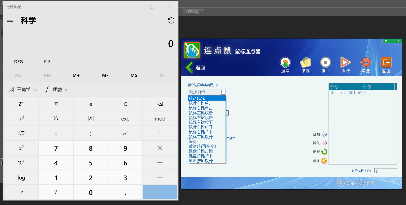Screen dimensions: 406x205
Task: Click the divide operator key
Action: point(160,133)
